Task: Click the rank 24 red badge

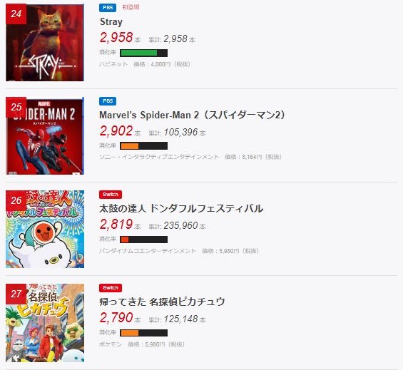Action: tap(16, 14)
